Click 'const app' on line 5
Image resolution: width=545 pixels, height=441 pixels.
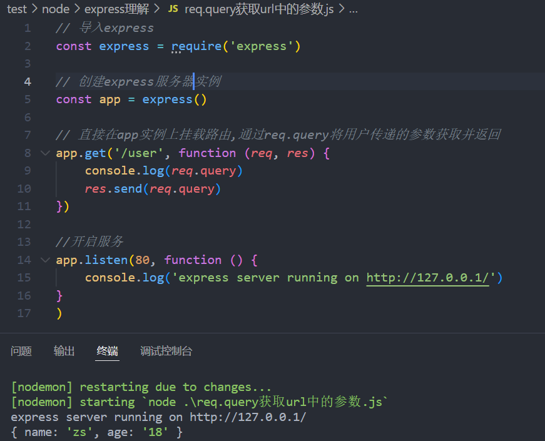click(88, 99)
